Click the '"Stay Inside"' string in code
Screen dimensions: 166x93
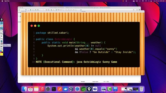(x=123, y=52)
